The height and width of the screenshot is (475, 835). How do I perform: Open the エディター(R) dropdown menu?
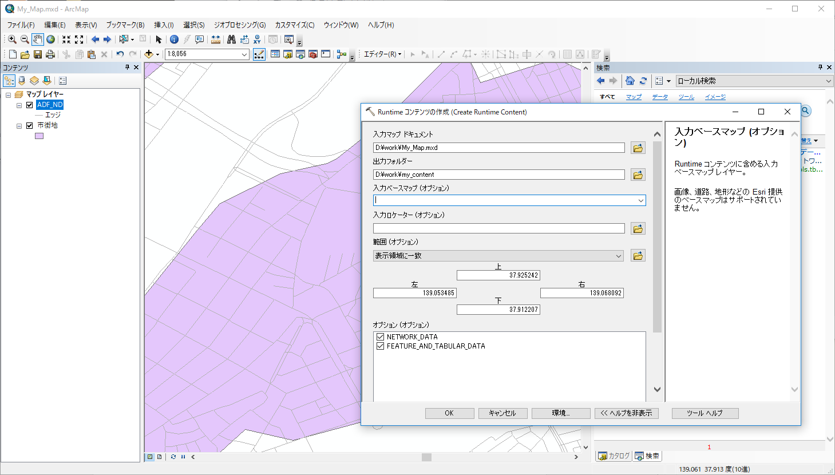pyautogui.click(x=382, y=54)
